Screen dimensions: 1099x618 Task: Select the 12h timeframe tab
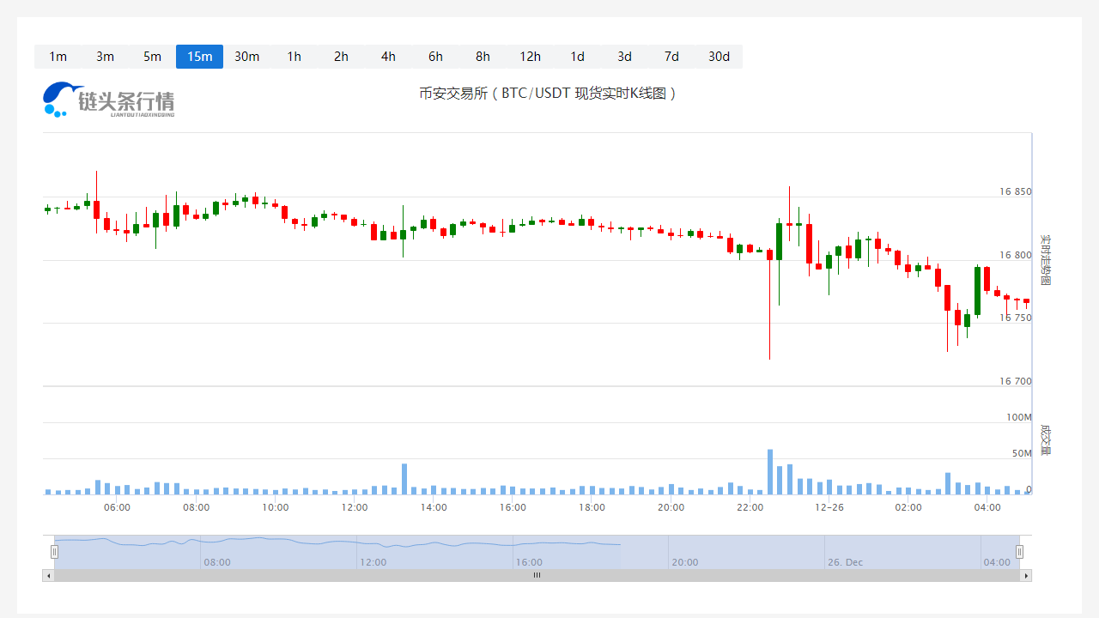tap(530, 57)
